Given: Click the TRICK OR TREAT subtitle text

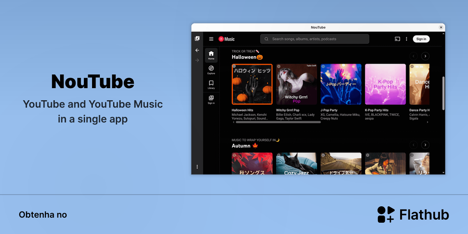Looking at the screenshot, I should coord(245,51).
